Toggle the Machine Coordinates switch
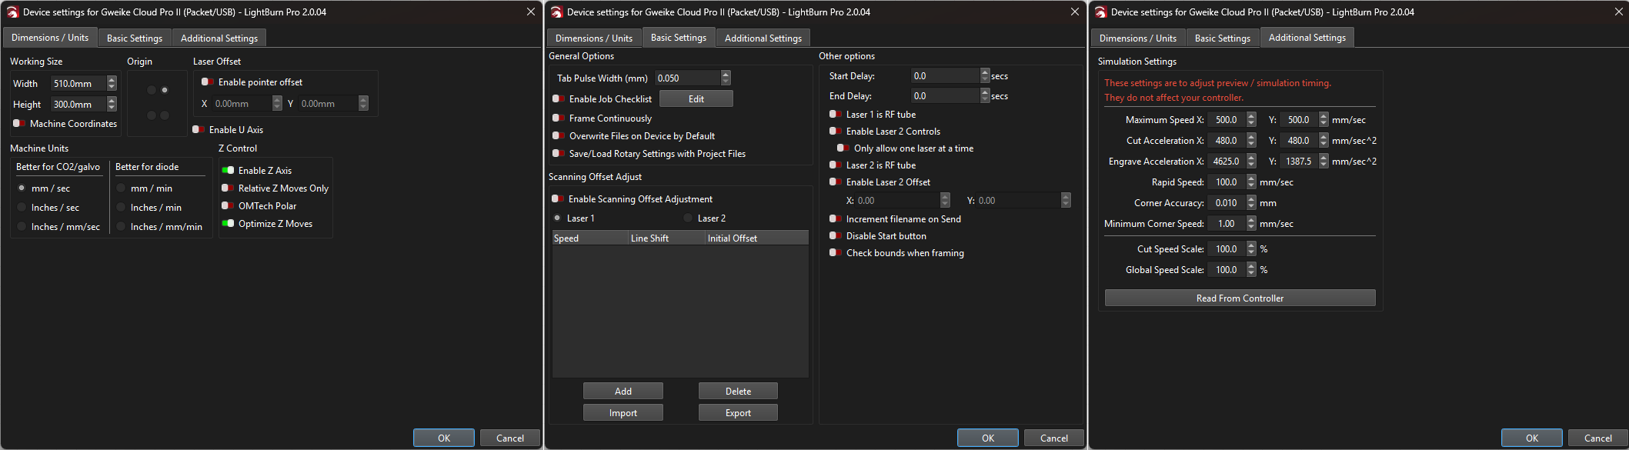 coord(19,123)
